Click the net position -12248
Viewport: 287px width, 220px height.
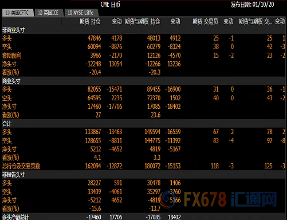[x=93, y=64]
